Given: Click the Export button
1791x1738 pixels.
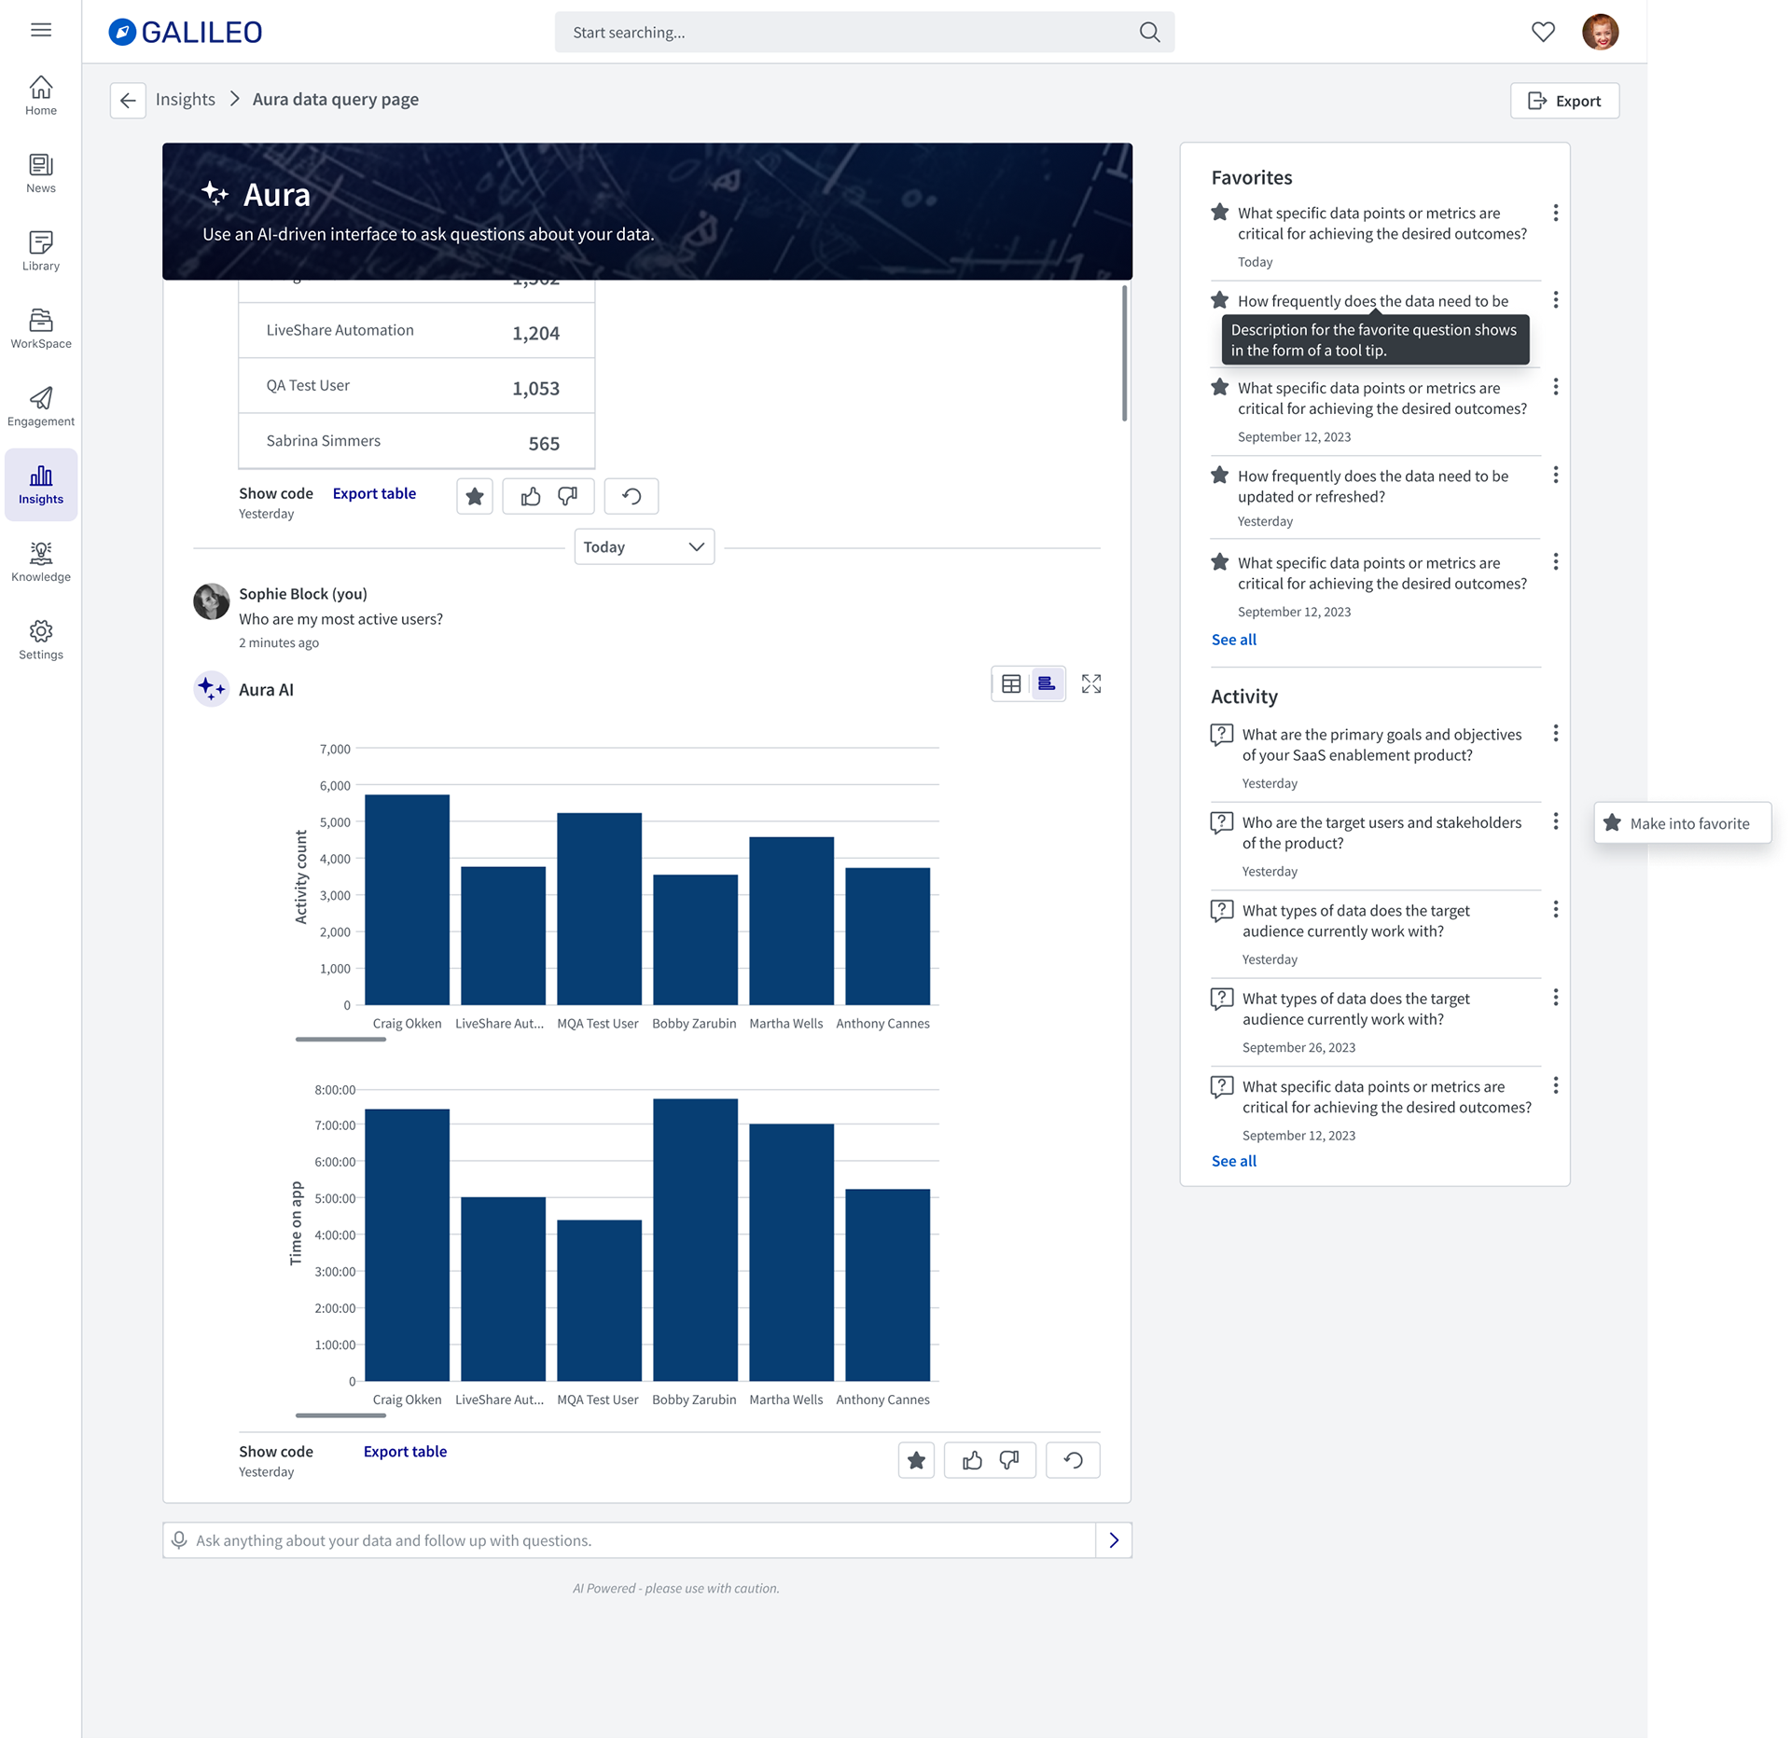Looking at the screenshot, I should 1564,101.
